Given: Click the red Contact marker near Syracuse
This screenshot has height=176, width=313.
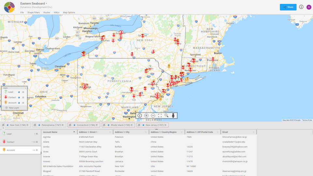Looking at the screenshot, I should pyautogui.click(x=142, y=36).
